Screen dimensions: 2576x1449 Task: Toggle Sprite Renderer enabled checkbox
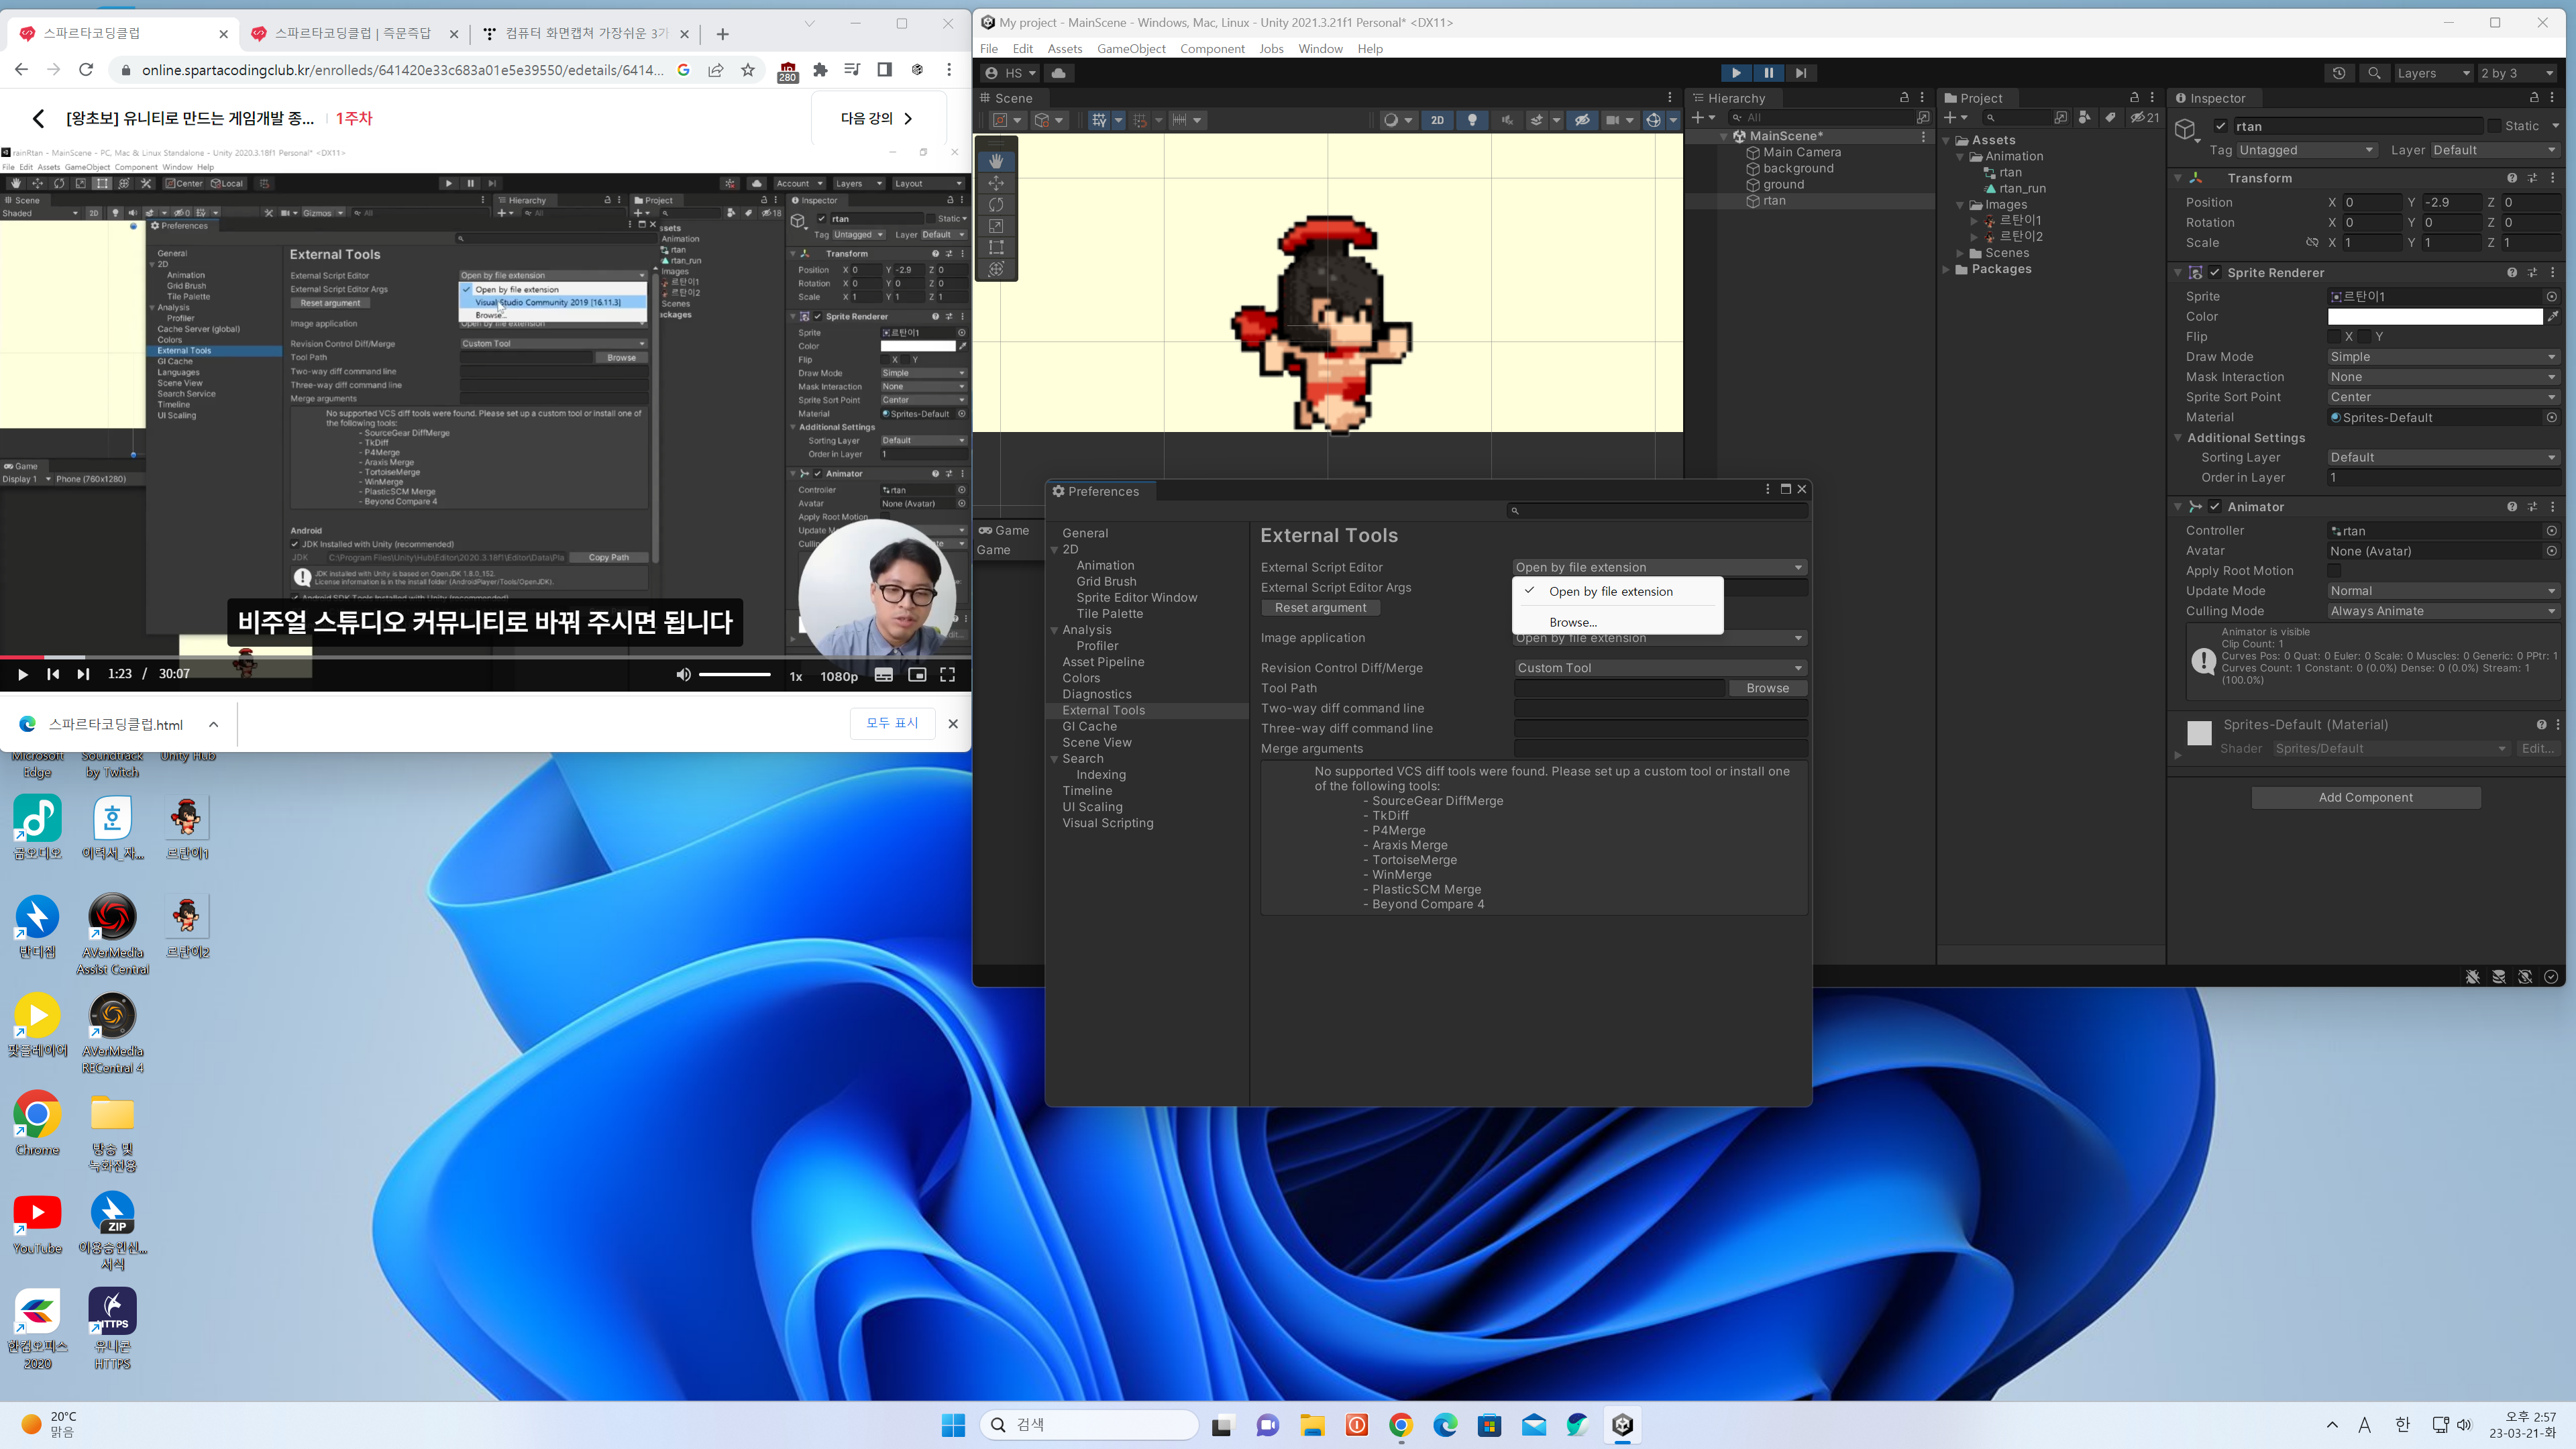tap(2215, 273)
